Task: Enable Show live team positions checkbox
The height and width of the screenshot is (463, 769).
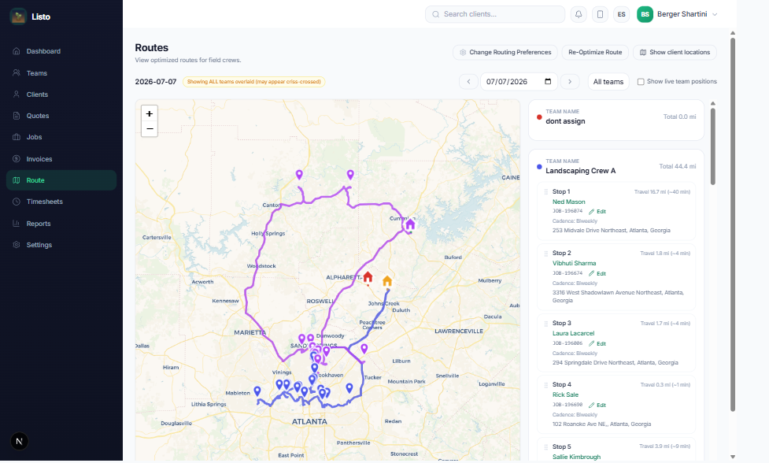Action: 641,81
